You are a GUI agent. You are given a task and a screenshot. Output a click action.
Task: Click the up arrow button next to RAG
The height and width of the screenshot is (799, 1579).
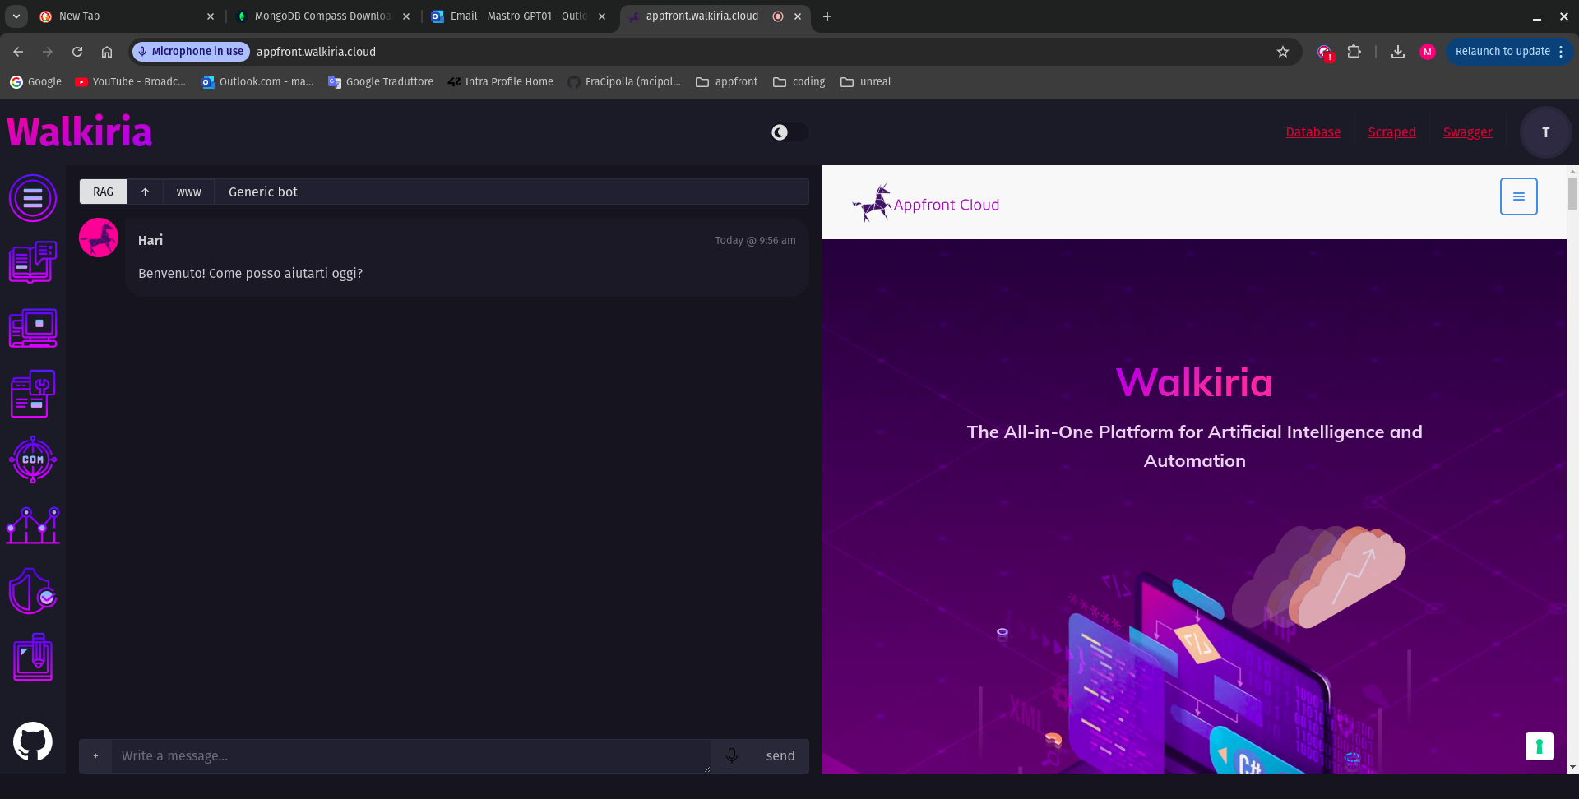(145, 192)
